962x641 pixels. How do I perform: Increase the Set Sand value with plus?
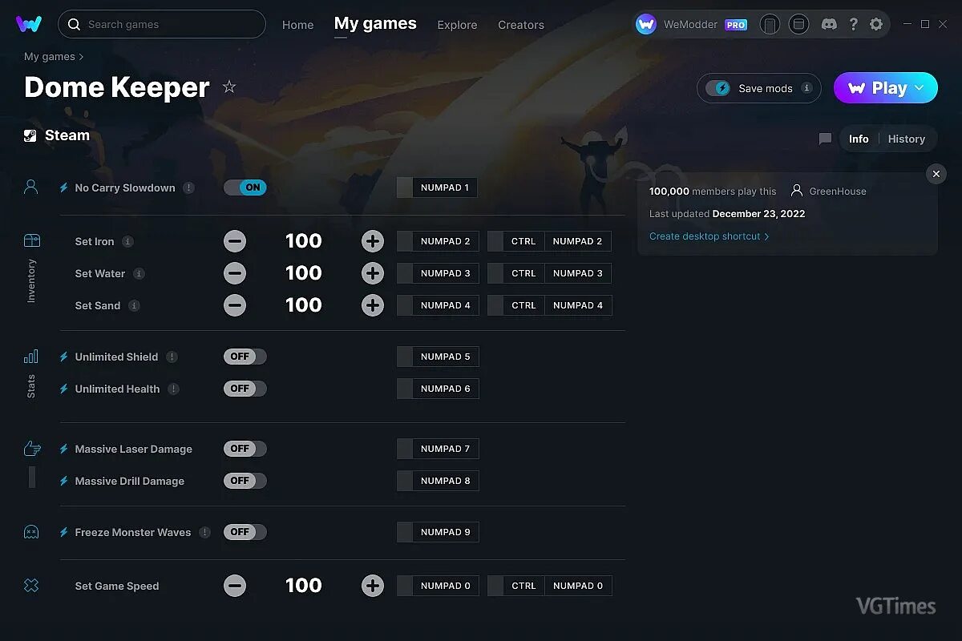click(x=373, y=305)
